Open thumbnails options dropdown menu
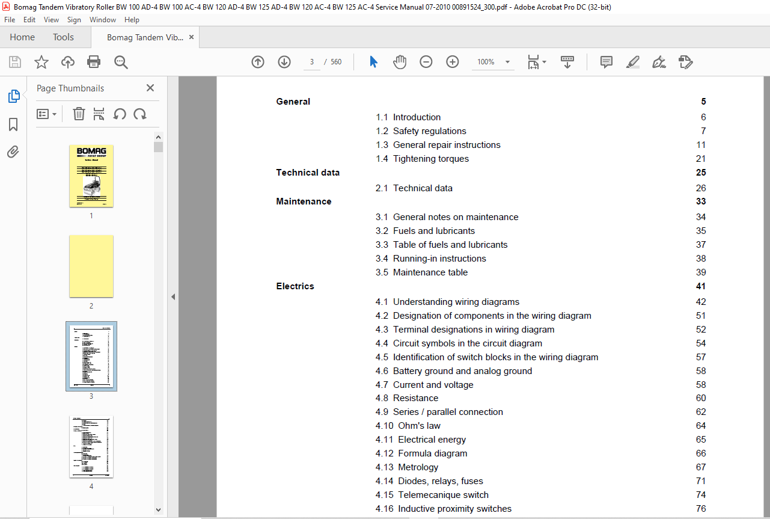 pos(47,114)
